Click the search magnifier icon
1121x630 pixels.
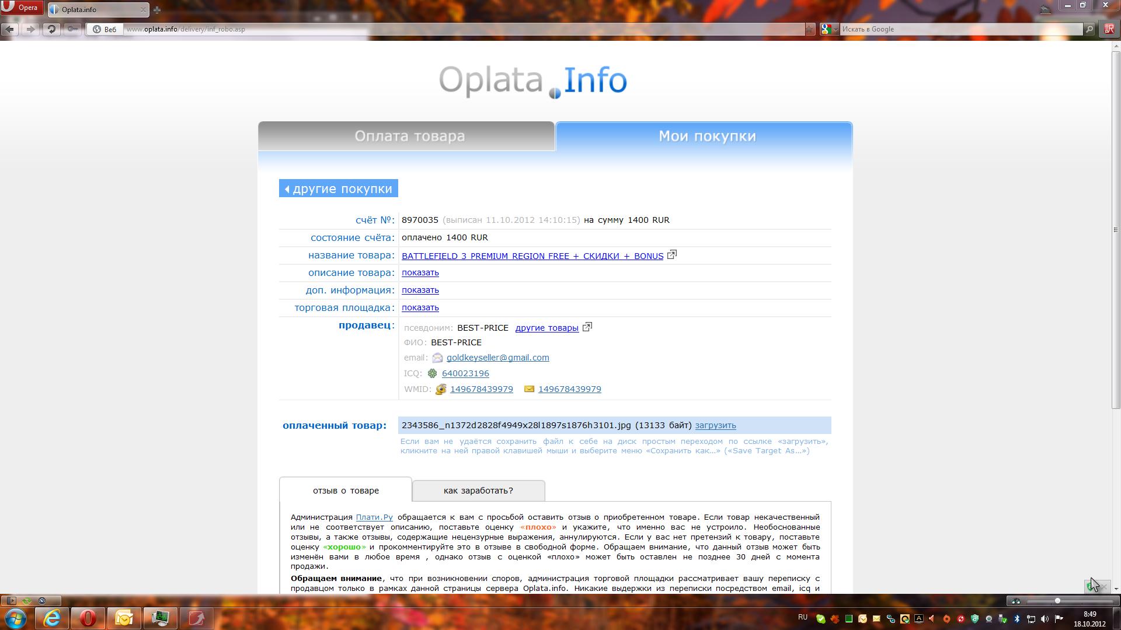[1089, 29]
